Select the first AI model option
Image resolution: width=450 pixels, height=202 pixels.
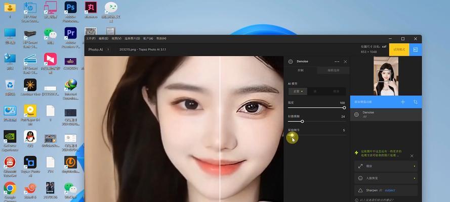coord(297,91)
